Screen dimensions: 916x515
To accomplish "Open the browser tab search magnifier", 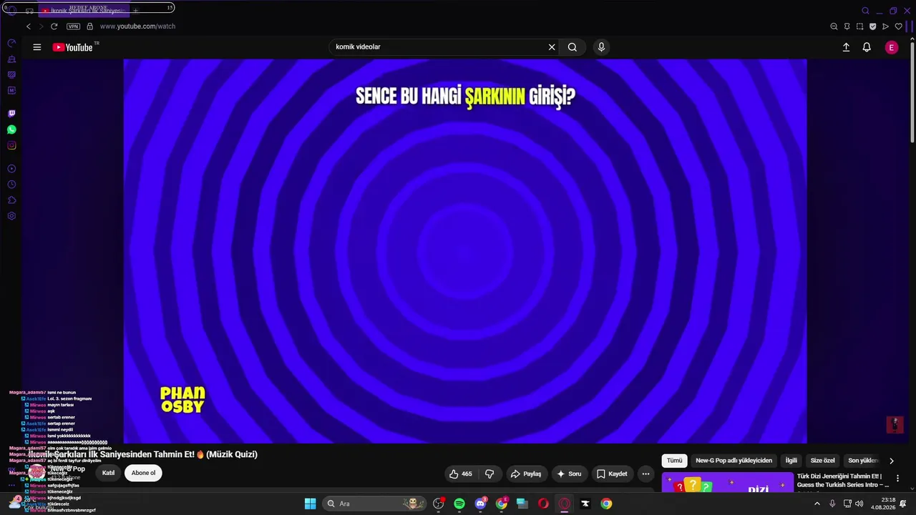I will click(x=865, y=11).
